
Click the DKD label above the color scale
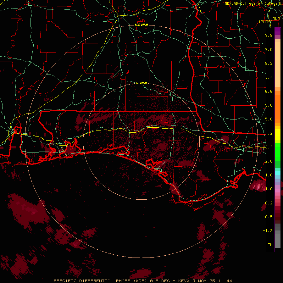point(276,19)
